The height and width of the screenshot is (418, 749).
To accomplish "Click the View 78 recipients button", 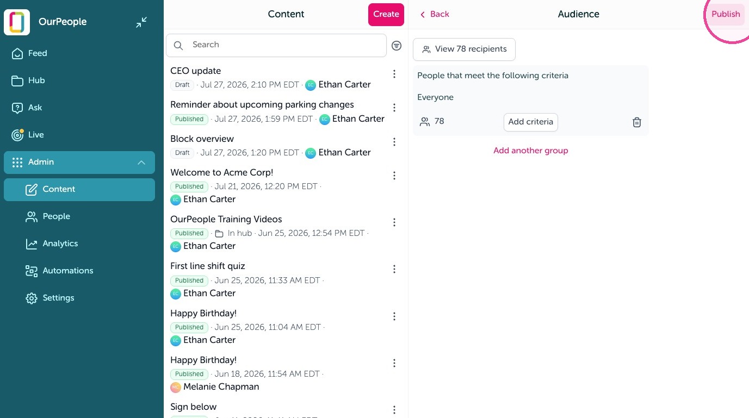I will click(x=464, y=49).
